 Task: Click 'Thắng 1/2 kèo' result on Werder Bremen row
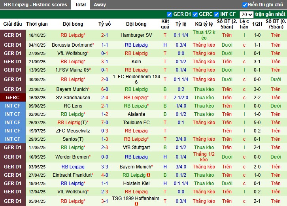coord(204,157)
